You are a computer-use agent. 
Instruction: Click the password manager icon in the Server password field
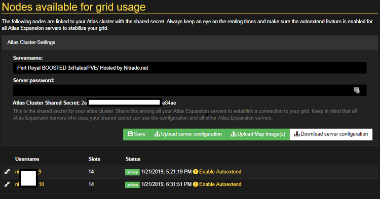click(357, 90)
